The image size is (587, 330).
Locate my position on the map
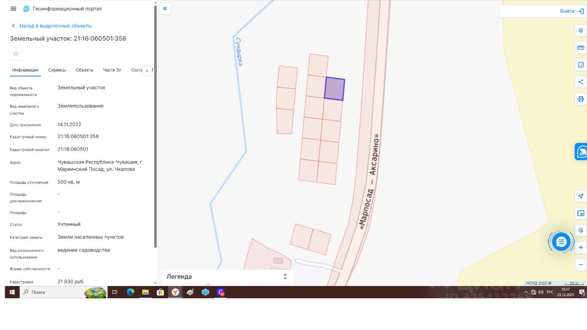click(581, 196)
